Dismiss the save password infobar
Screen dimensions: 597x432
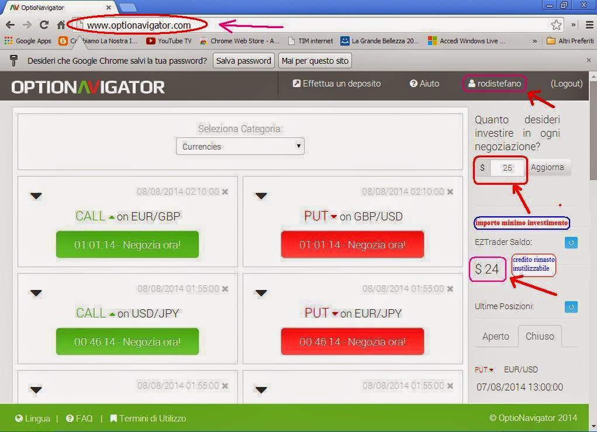(x=589, y=60)
